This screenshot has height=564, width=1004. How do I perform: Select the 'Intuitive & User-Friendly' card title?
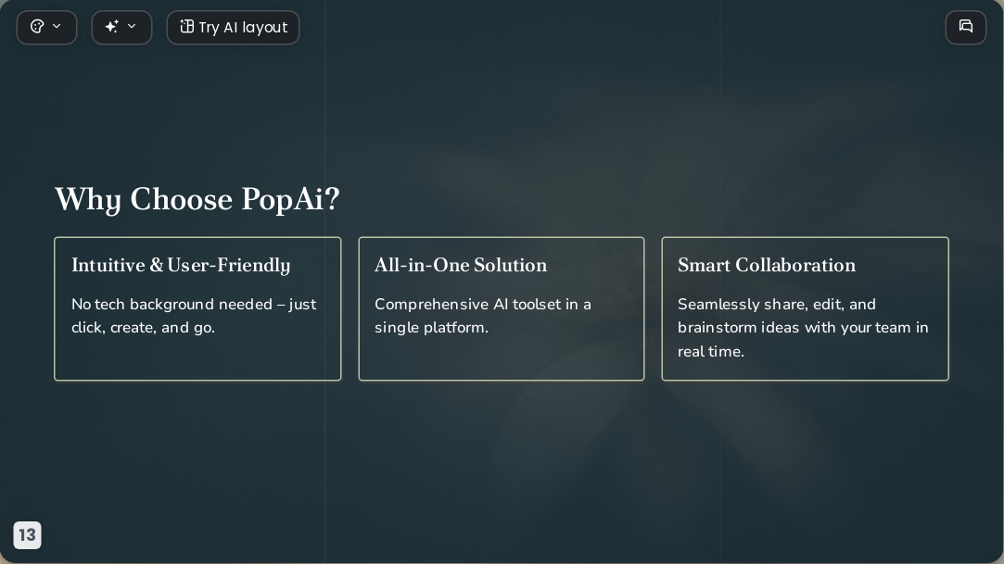181,266
